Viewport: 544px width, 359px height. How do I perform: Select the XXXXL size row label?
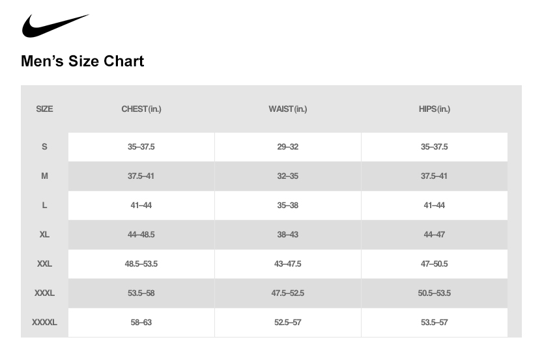44,323
